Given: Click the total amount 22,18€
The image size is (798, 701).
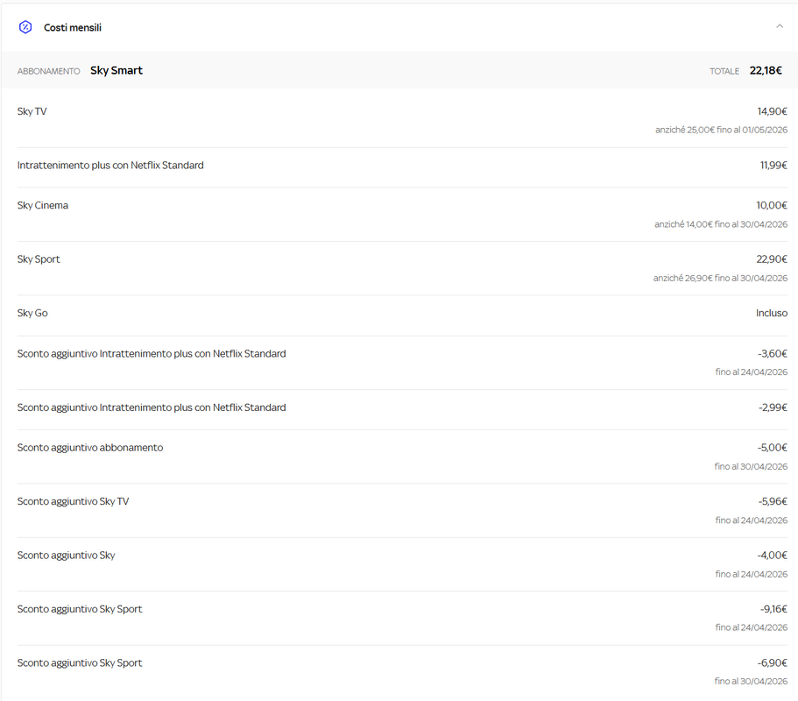Looking at the screenshot, I should (766, 70).
